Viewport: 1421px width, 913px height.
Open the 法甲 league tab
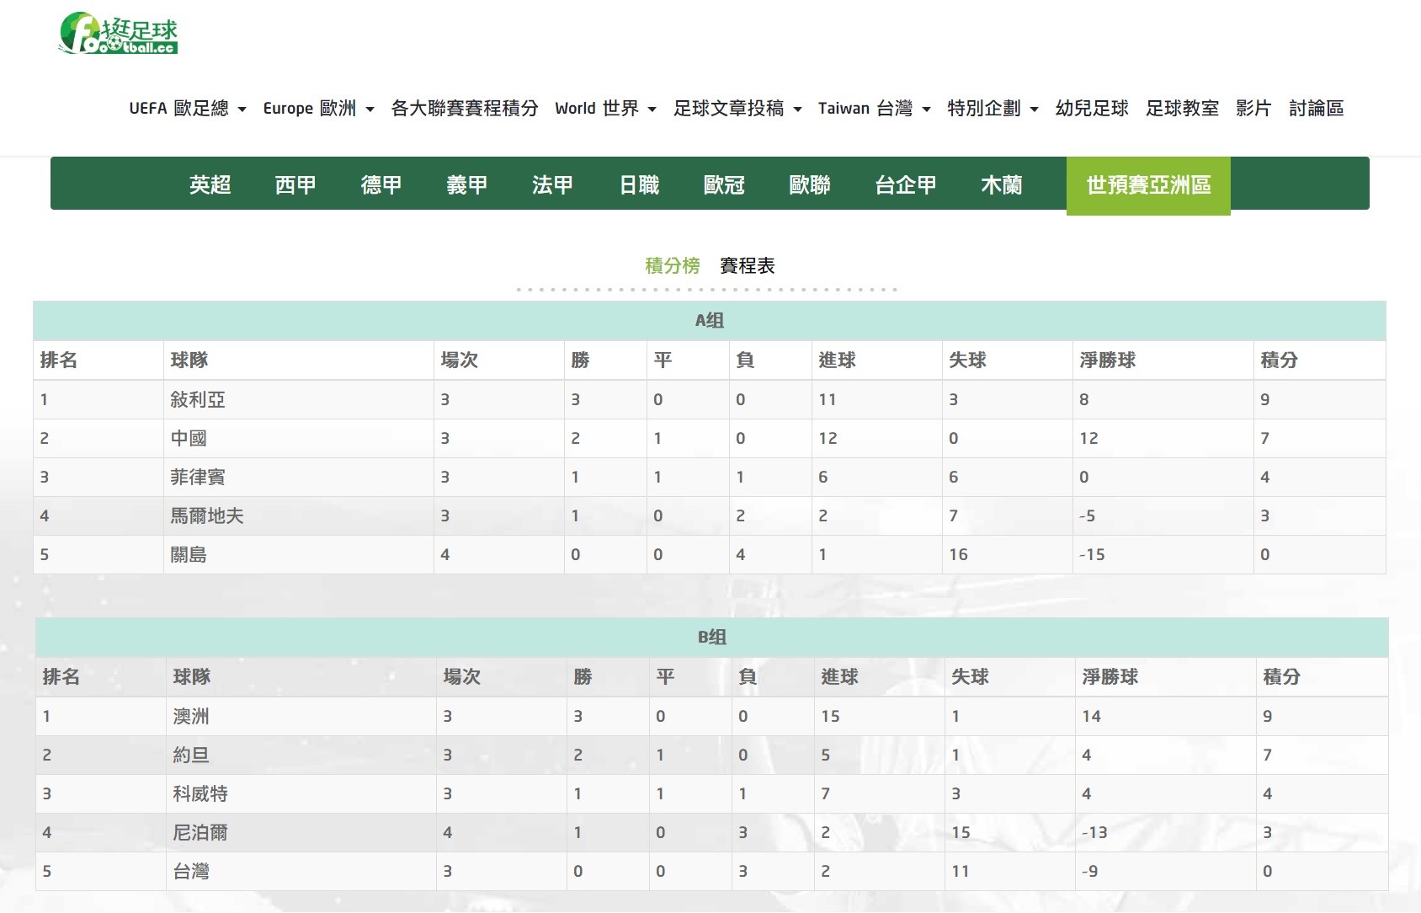553,184
